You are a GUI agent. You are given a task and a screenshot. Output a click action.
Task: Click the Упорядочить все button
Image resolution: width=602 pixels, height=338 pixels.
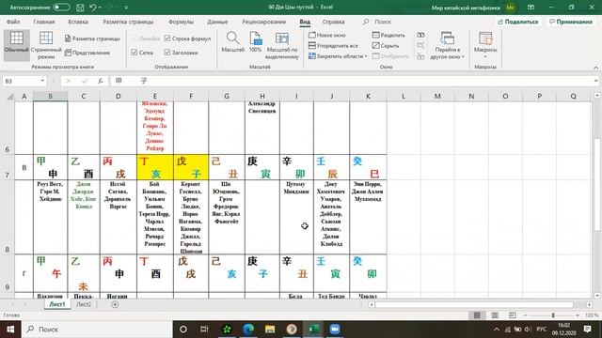[x=333, y=46]
